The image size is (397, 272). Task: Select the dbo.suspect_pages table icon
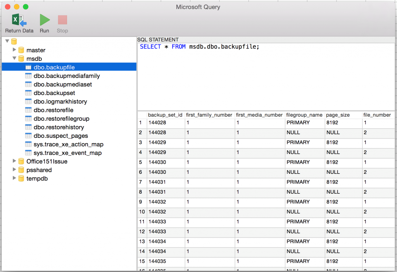(28, 135)
